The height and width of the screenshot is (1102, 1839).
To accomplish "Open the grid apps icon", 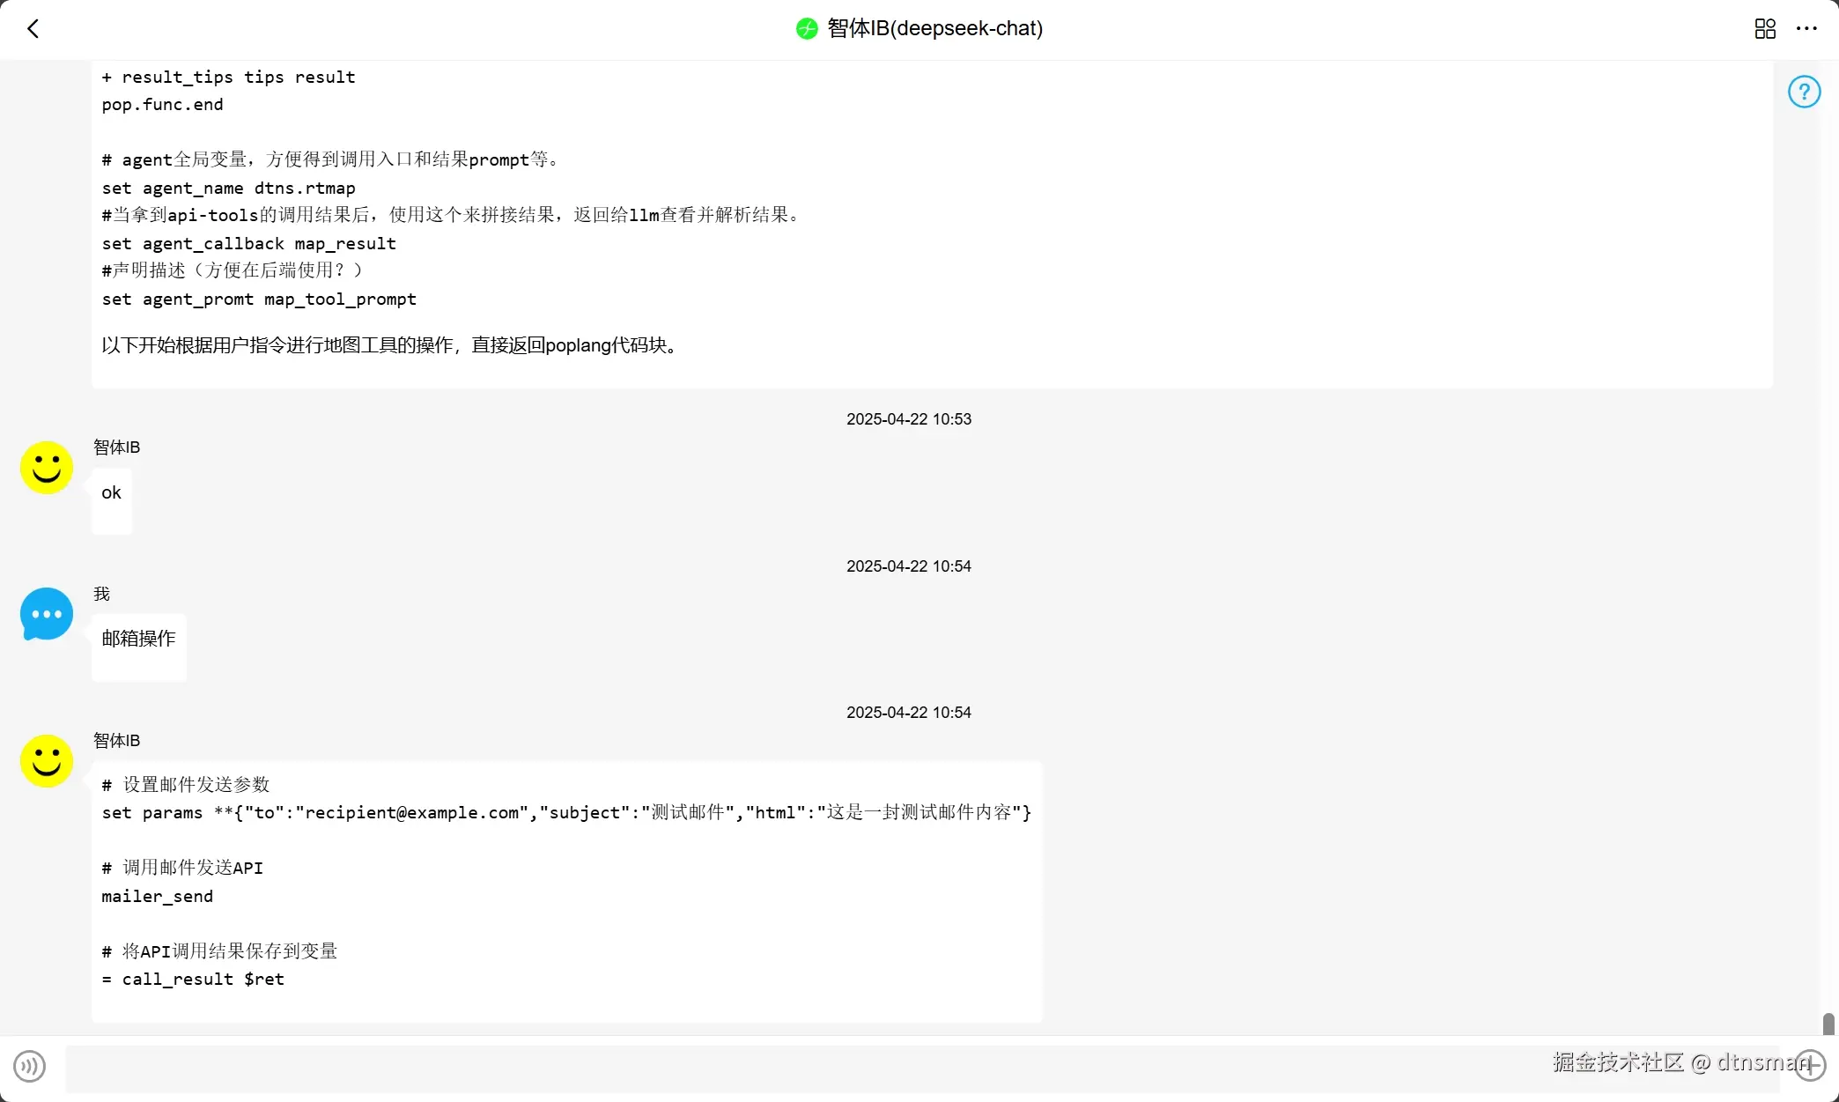I will click(1765, 29).
